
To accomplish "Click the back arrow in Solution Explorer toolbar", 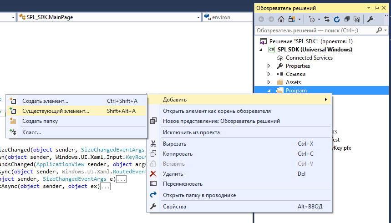I will coord(261,19).
